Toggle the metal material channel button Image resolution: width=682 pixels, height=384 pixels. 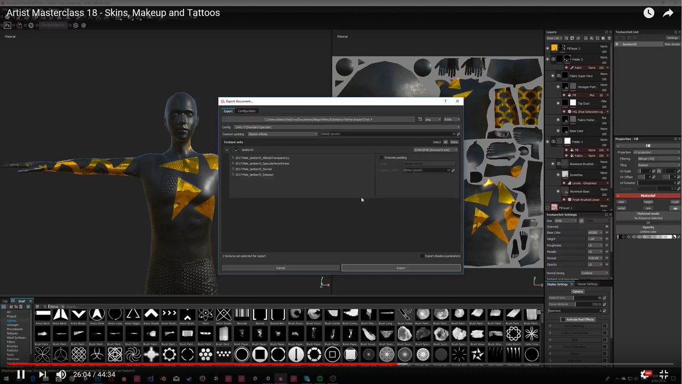coord(621,208)
